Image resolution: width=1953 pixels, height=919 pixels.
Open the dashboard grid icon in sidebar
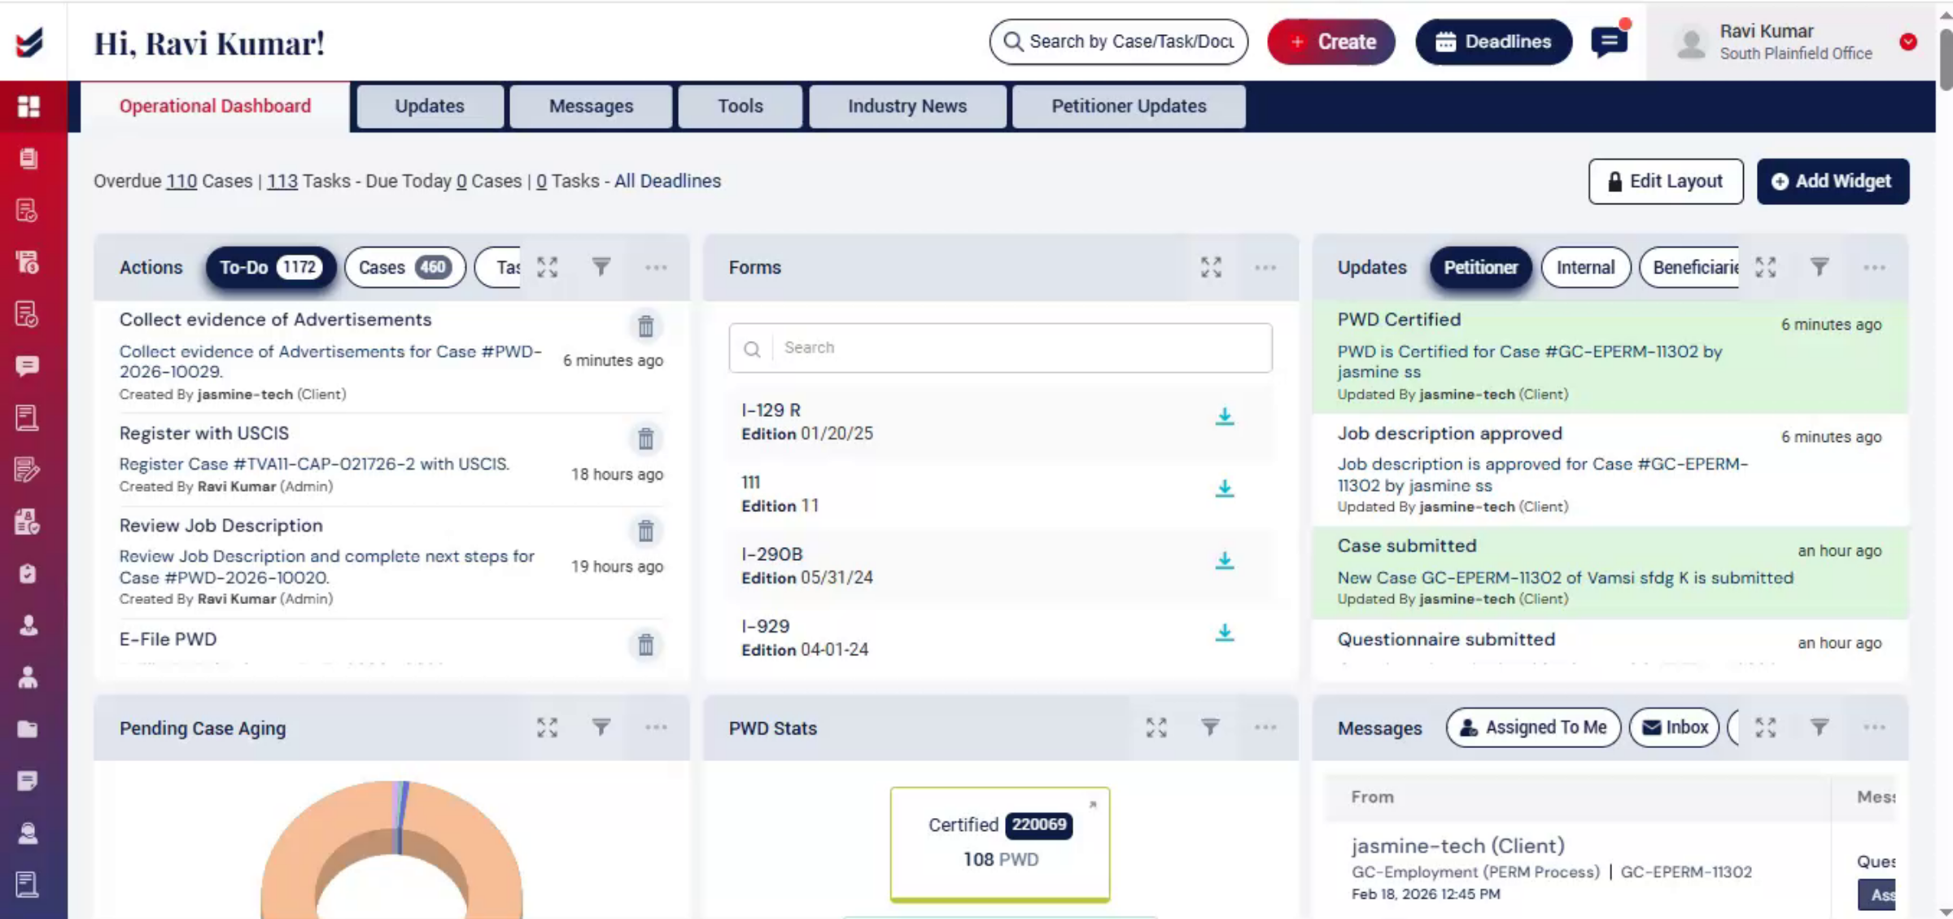click(x=28, y=107)
